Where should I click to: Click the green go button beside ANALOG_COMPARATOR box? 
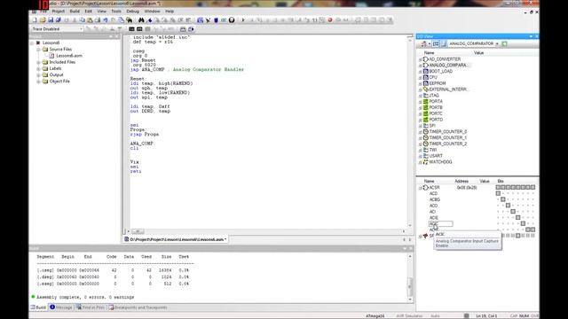pos(505,43)
